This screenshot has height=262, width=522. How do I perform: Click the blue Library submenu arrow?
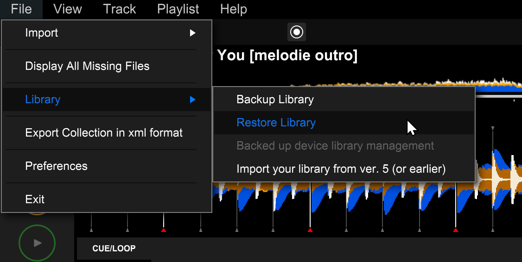pos(192,100)
